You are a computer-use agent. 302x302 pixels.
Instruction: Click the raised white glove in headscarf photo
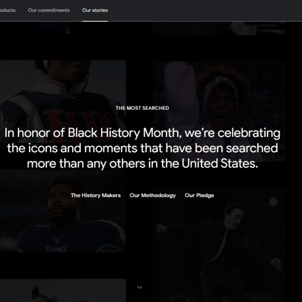tap(182, 91)
